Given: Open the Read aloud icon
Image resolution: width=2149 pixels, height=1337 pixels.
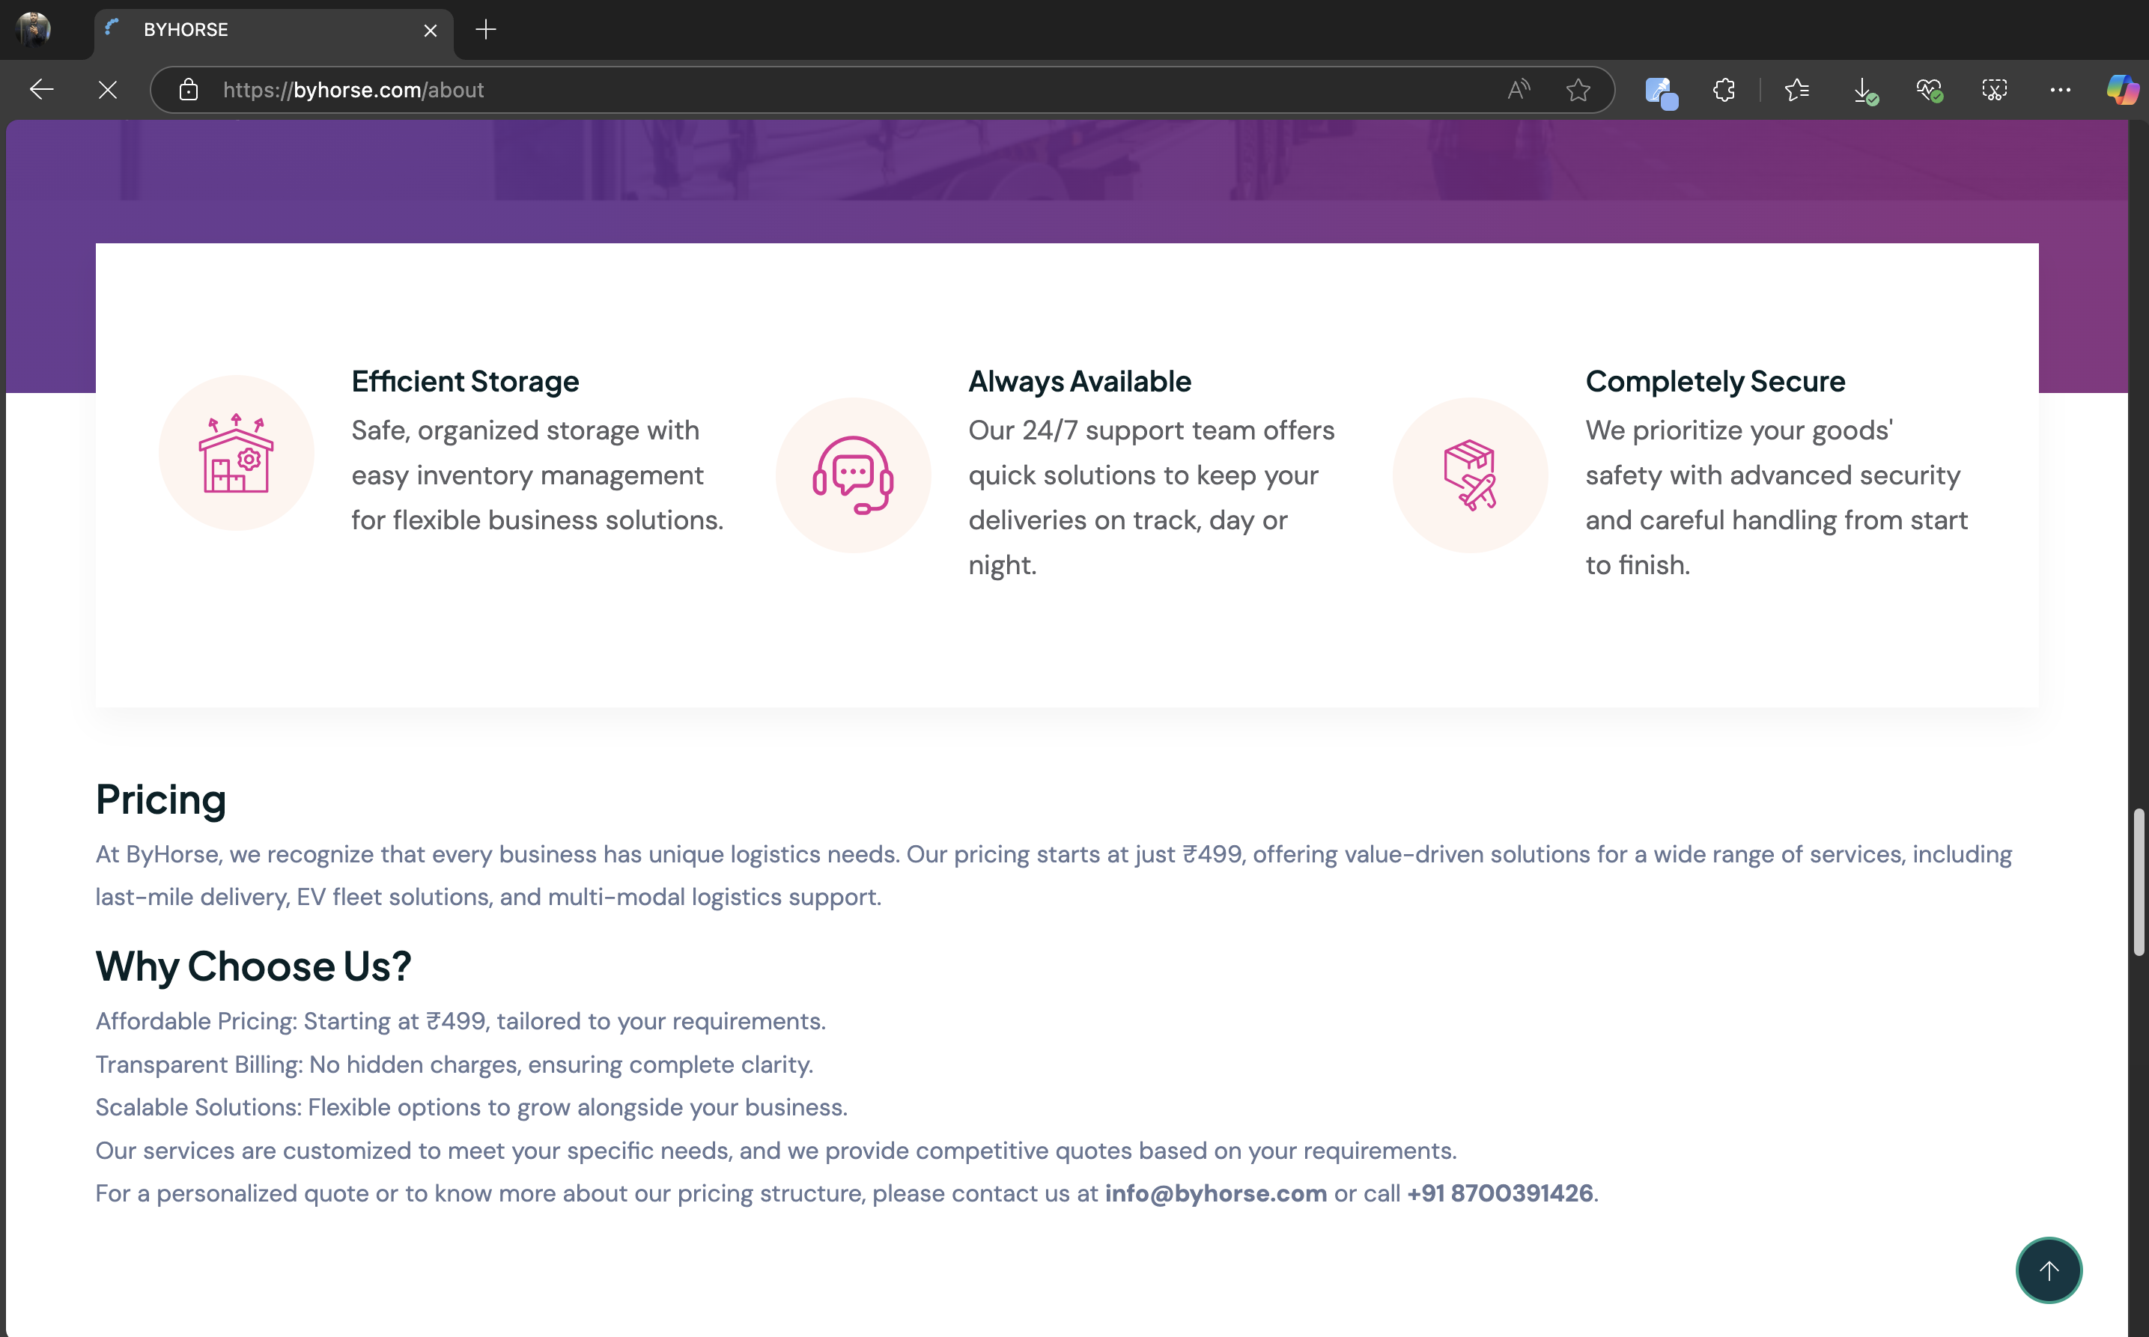Looking at the screenshot, I should (x=1519, y=89).
